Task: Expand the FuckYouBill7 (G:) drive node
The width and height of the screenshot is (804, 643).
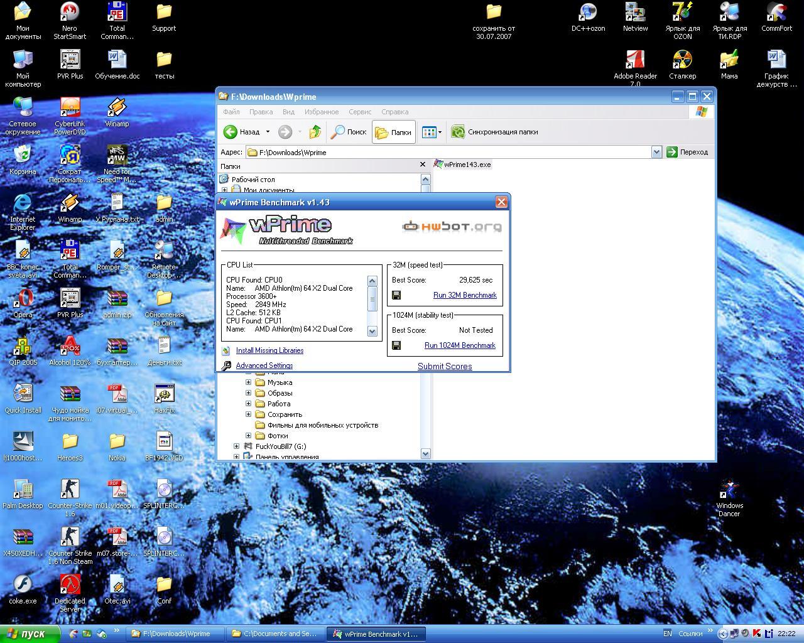Action: coord(237,446)
